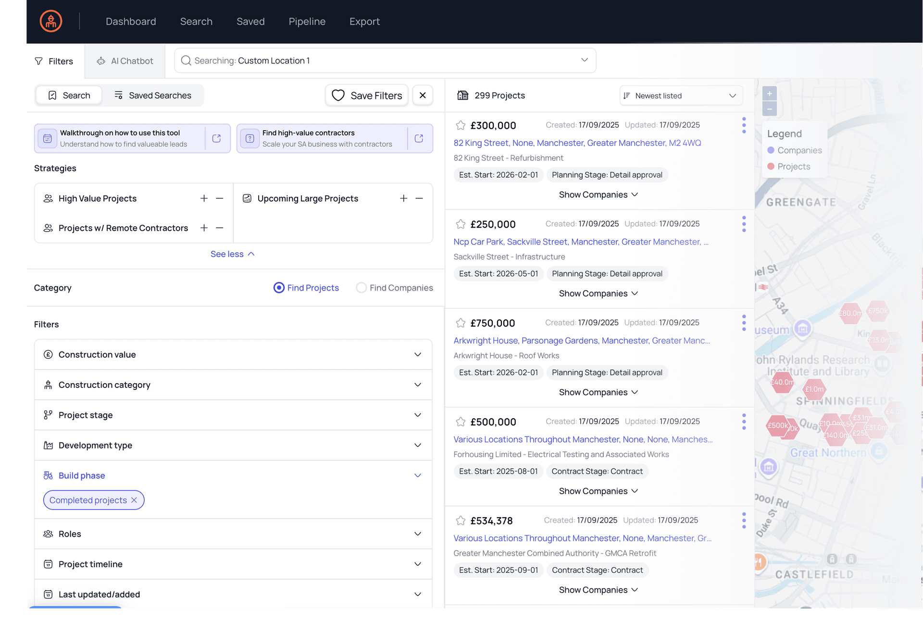Open three-dot menu for £250,000 project
This screenshot has width=923, height=632.
(744, 224)
